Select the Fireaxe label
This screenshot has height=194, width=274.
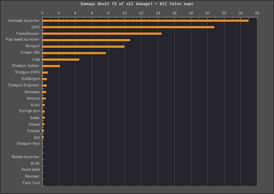point(33,131)
